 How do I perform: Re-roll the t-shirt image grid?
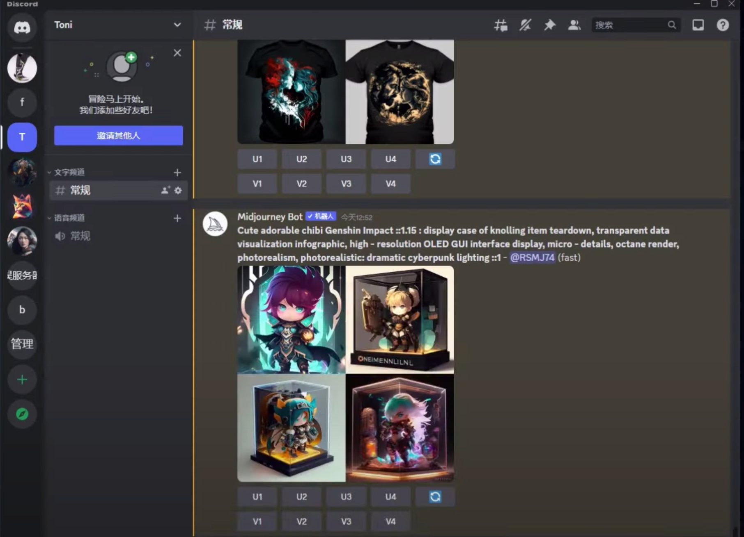[435, 159]
